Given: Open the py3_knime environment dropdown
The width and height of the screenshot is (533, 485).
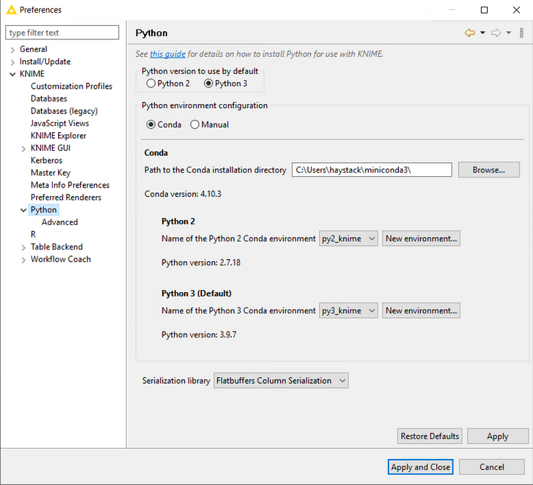Looking at the screenshot, I should click(348, 311).
